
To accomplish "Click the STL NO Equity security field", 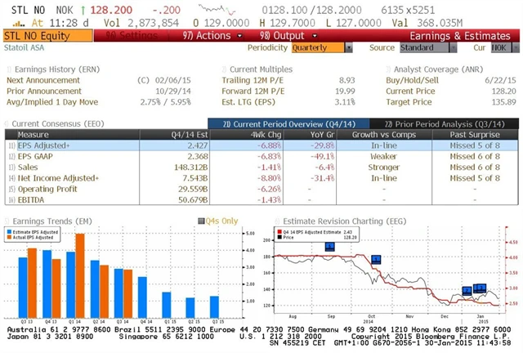I will point(41,36).
